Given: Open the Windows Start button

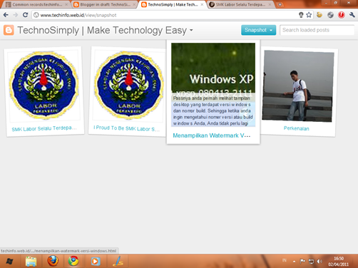Looking at the screenshot, I should tap(9, 262).
